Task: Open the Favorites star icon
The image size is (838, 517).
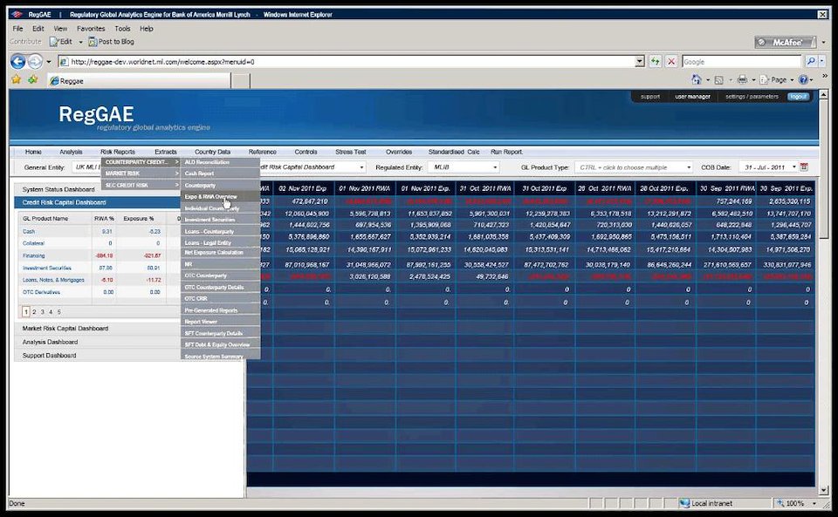Action: pos(17,80)
